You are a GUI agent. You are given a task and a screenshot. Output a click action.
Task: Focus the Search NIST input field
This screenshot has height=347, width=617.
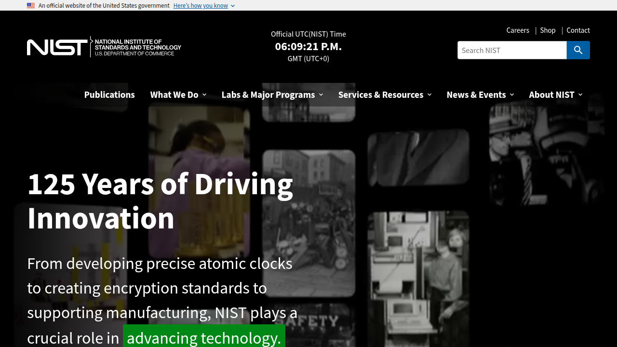click(512, 50)
